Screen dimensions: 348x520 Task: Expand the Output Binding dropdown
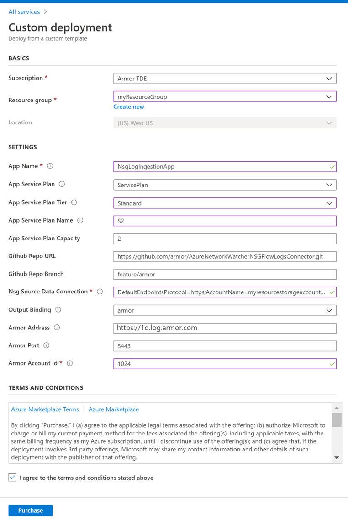pyautogui.click(x=225, y=310)
